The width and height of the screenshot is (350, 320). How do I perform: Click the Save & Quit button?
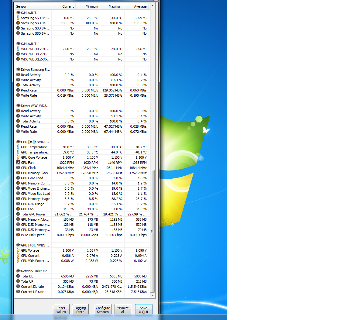pyautogui.click(x=143, y=309)
